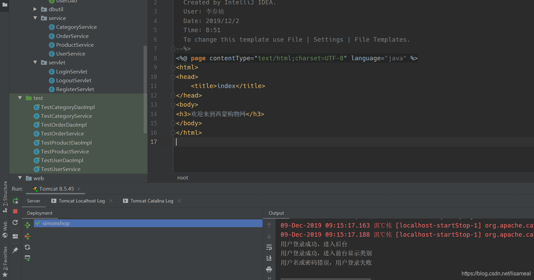
Task: Toggle soft-wrap in Output console
Action: (269, 247)
